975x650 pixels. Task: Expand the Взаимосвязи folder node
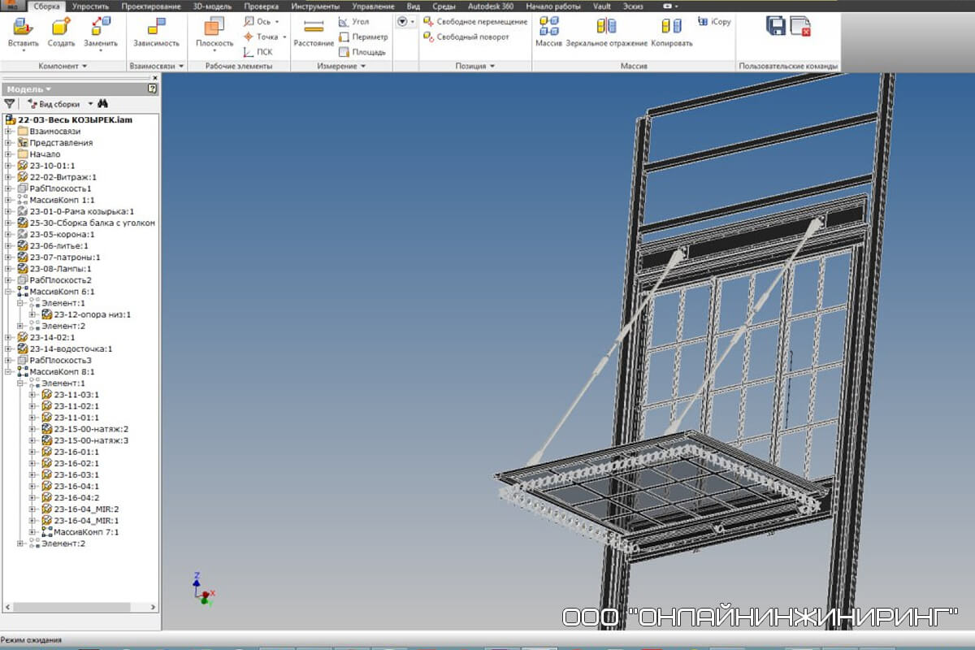8,131
